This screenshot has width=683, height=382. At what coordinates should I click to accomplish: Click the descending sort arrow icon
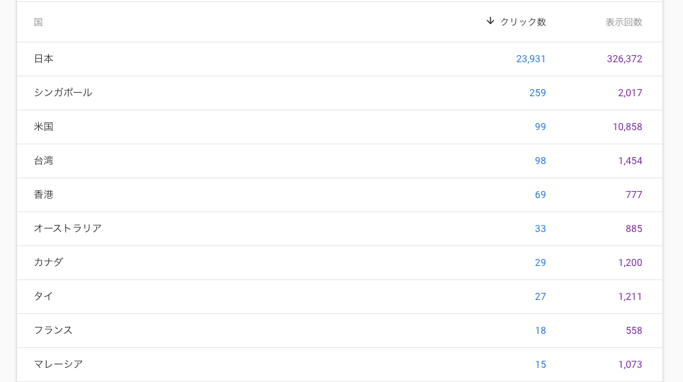490,21
